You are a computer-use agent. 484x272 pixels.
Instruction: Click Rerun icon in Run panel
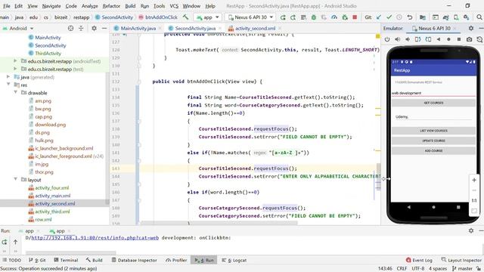coord(5,242)
